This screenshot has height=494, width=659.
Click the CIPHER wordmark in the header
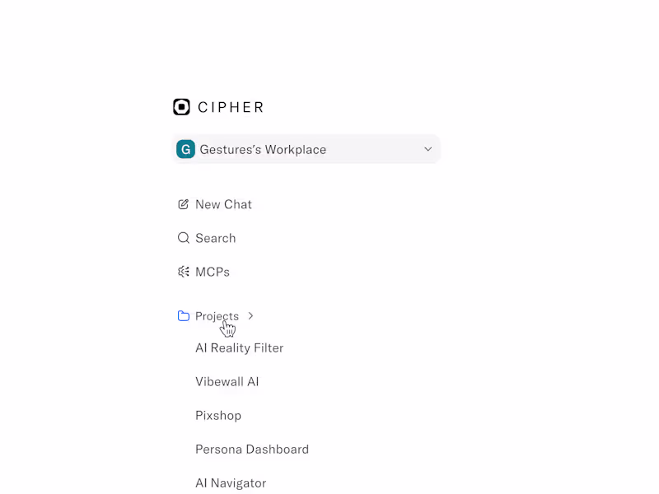pos(231,107)
